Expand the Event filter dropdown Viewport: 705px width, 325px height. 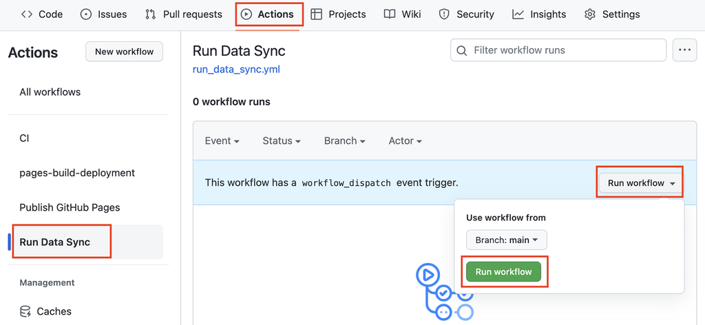pos(222,140)
